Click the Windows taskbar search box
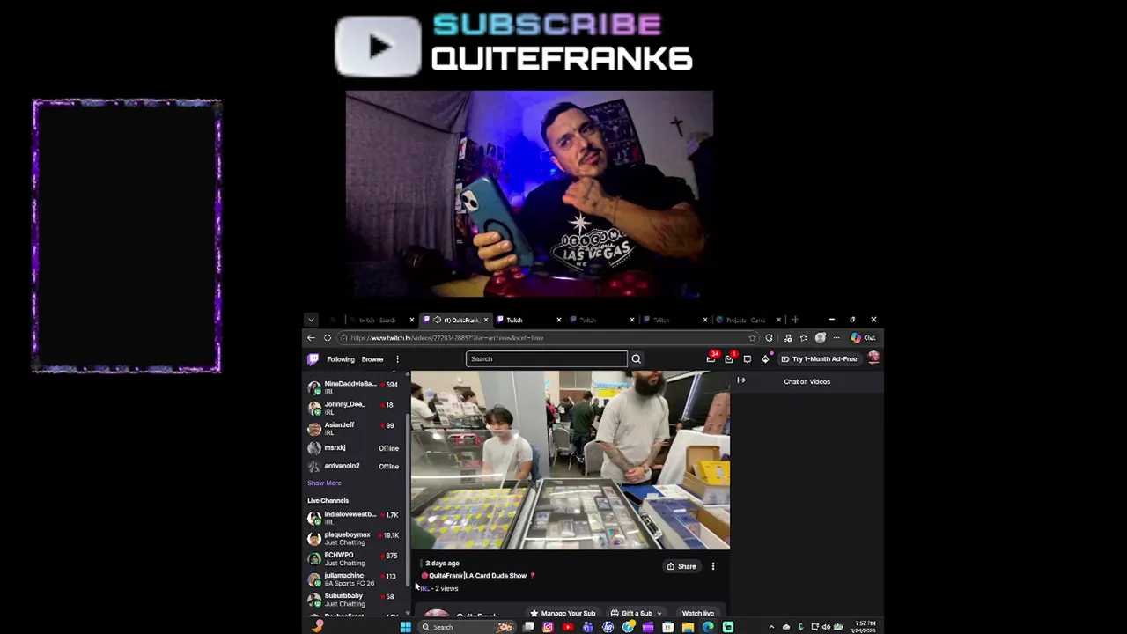The height and width of the screenshot is (634, 1127). click(467, 627)
